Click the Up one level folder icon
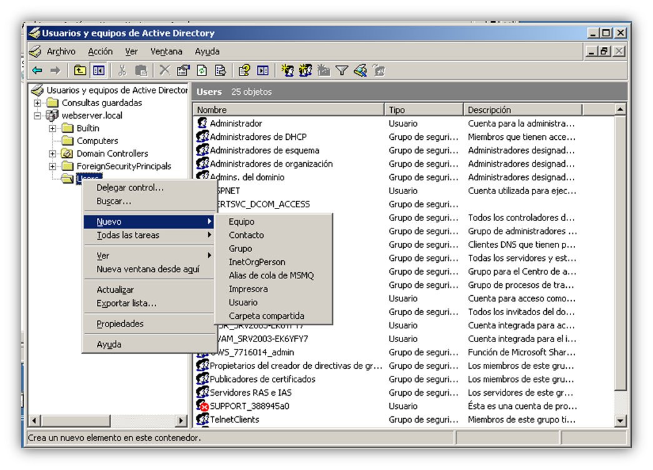The image size is (653, 470). (79, 71)
